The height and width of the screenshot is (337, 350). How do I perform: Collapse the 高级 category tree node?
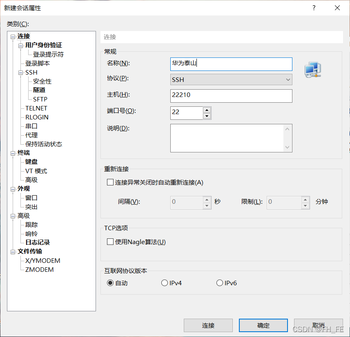click(13, 216)
